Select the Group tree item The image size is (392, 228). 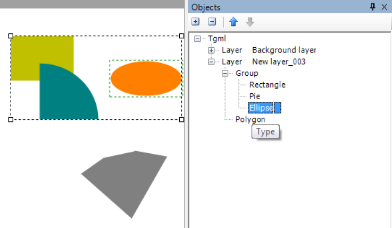coord(247,73)
